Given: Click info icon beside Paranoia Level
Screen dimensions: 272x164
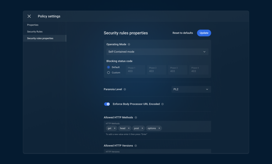Looking at the screenshot, I should point(125,89).
